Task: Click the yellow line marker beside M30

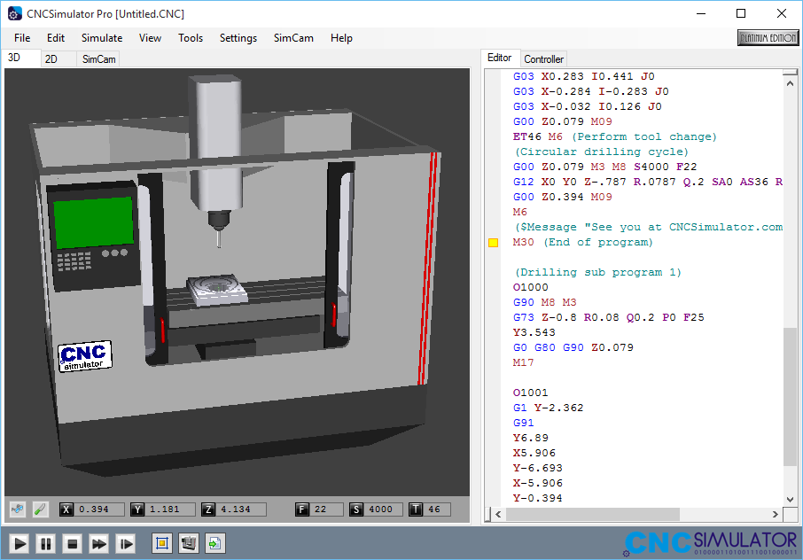Action: pyautogui.click(x=494, y=243)
